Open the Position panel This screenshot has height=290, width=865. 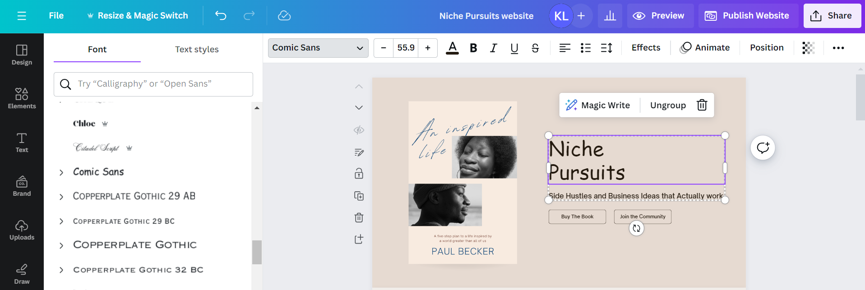(x=767, y=48)
